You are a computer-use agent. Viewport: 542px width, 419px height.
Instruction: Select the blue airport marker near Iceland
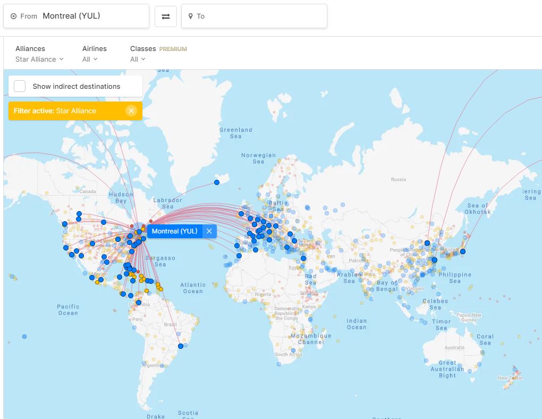[216, 182]
